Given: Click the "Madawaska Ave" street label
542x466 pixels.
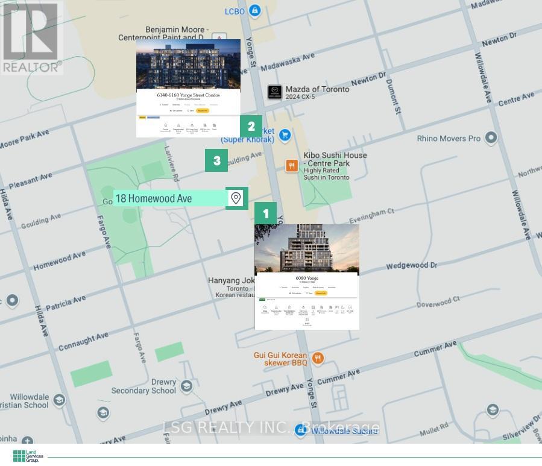Looking at the screenshot, I should [x=288, y=62].
